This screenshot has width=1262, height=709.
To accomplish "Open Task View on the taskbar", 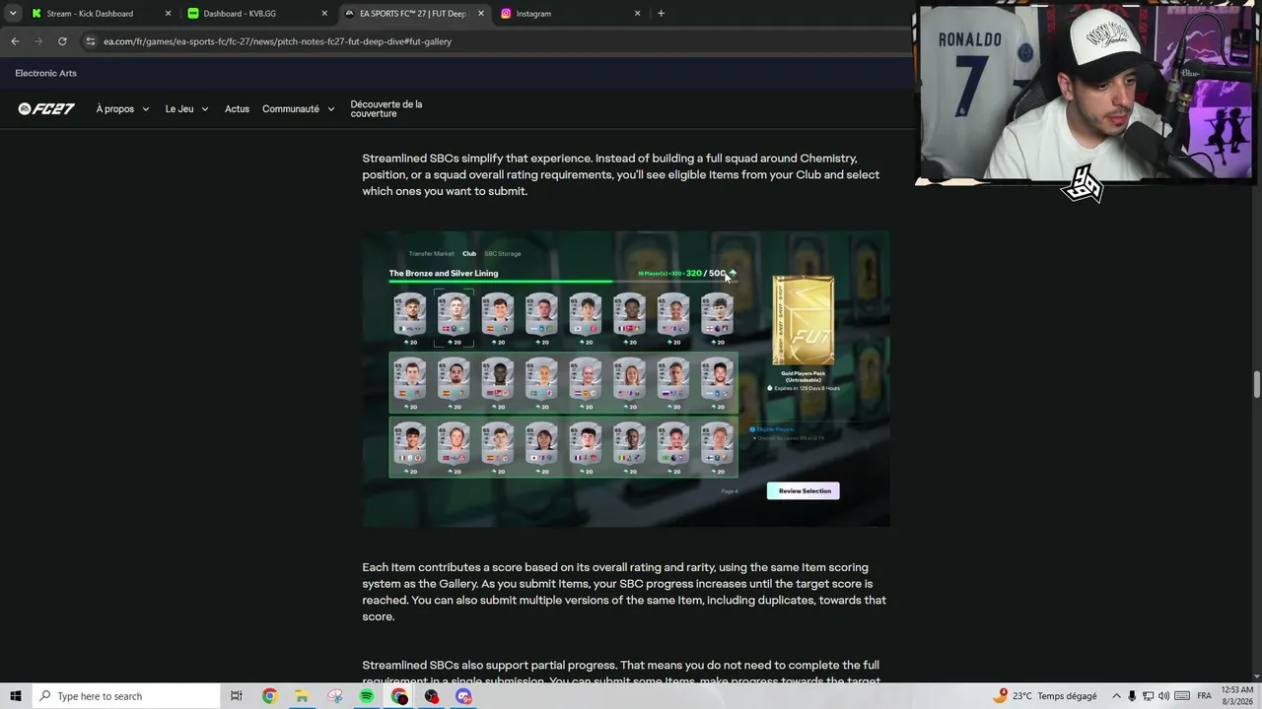I will 237,696.
